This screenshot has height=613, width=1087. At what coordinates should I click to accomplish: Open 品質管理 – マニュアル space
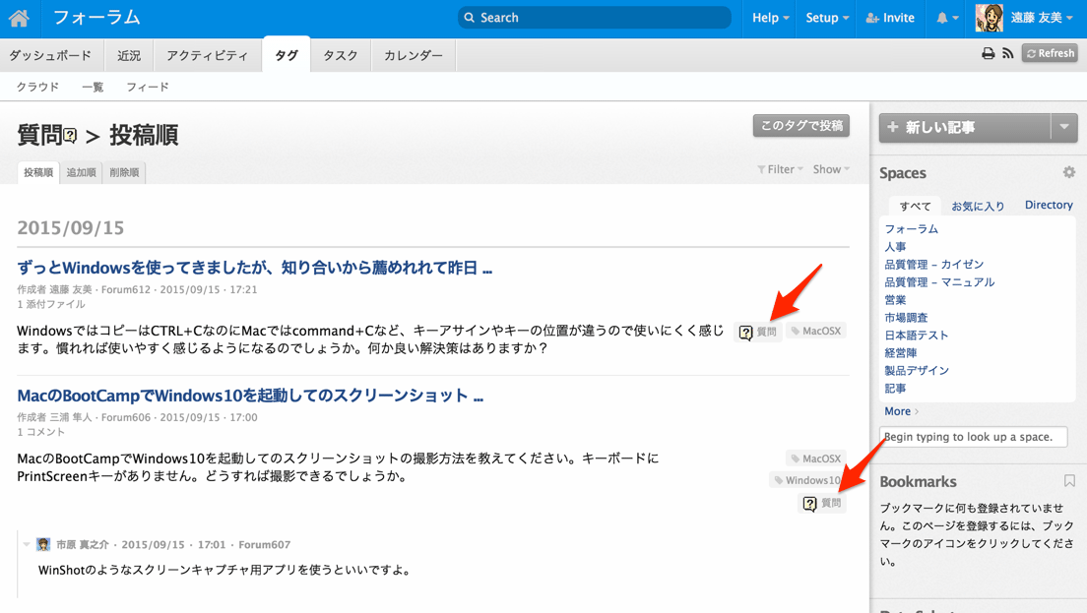(939, 282)
